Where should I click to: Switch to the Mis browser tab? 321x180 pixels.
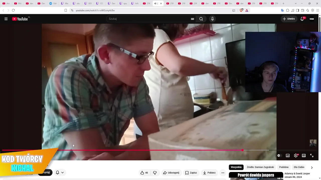pyautogui.click(x=18, y=3)
